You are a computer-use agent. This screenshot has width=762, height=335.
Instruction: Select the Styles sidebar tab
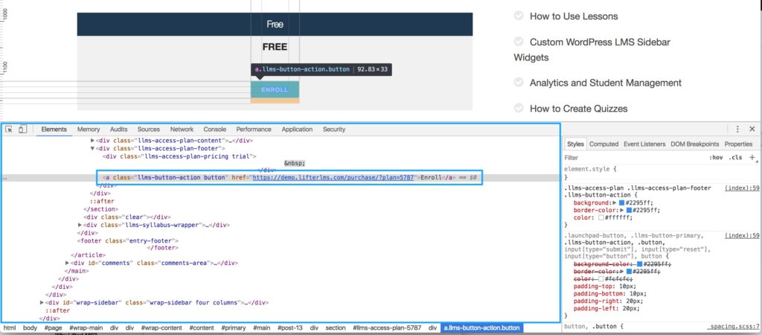tap(575, 144)
